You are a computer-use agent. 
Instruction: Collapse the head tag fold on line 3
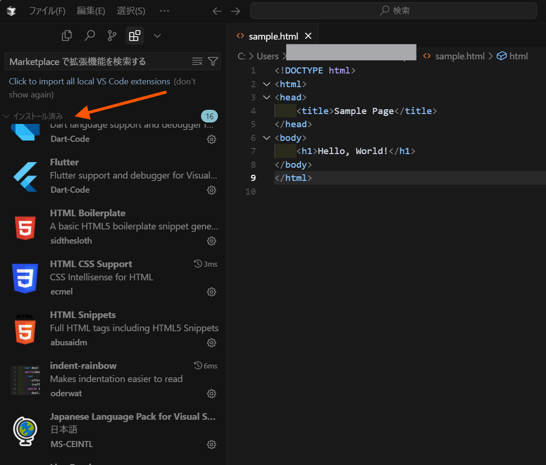[x=266, y=97]
